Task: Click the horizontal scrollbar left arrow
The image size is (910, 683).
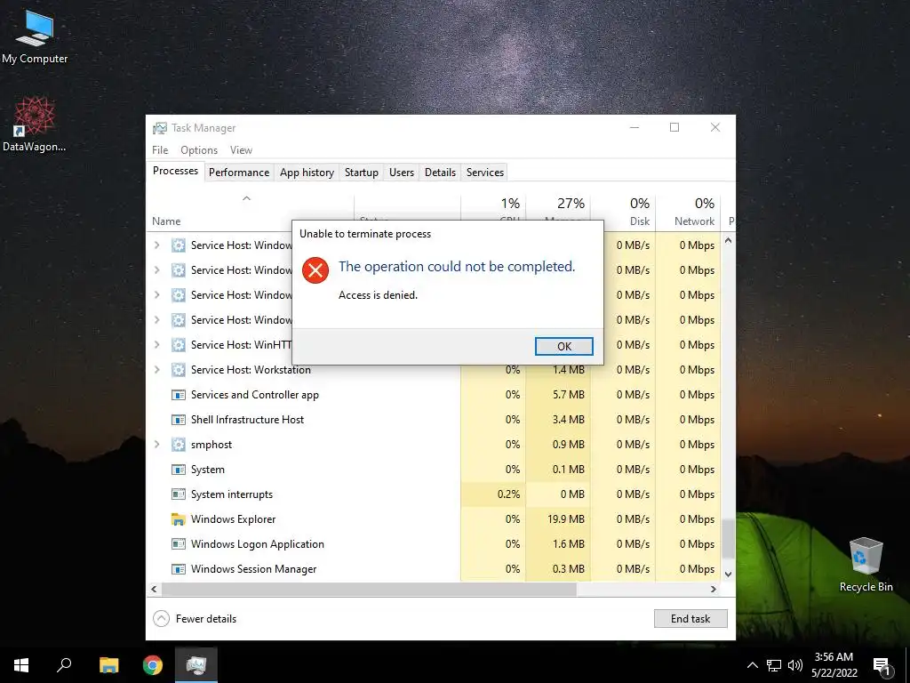Action: point(154,589)
